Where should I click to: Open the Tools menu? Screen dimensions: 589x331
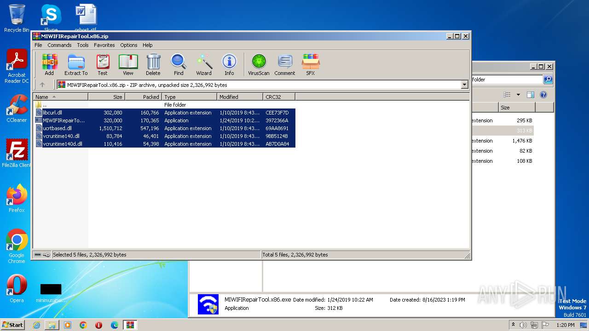pyautogui.click(x=83, y=45)
